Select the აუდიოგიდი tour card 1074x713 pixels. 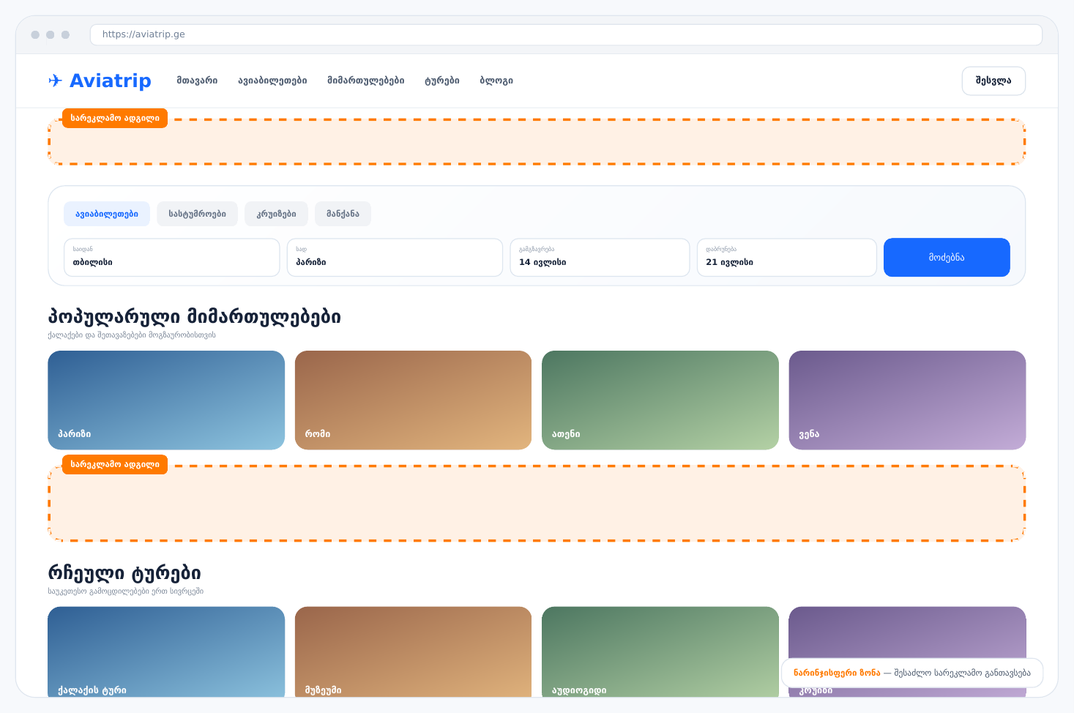[x=660, y=652]
